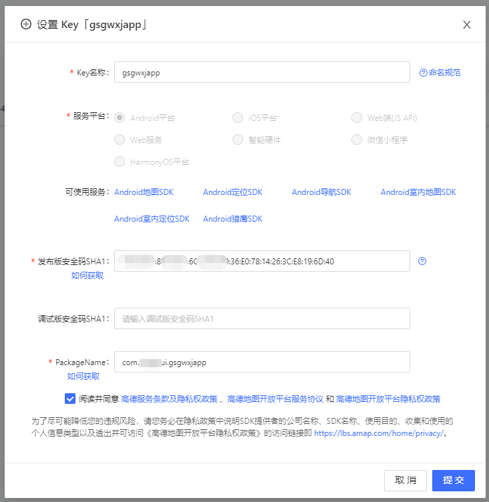Image resolution: width=489 pixels, height=502 pixels.
Task: Click the 取消 cancel button
Action: (405, 481)
